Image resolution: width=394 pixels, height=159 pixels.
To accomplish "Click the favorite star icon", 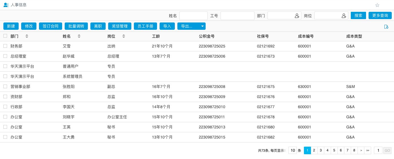I will coord(377,5).
